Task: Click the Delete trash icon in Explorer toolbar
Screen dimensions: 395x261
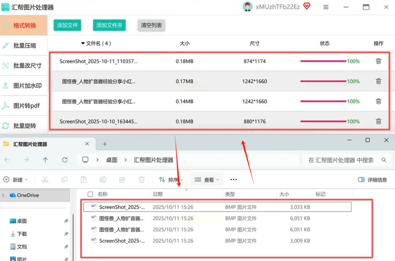Action: coord(142,180)
